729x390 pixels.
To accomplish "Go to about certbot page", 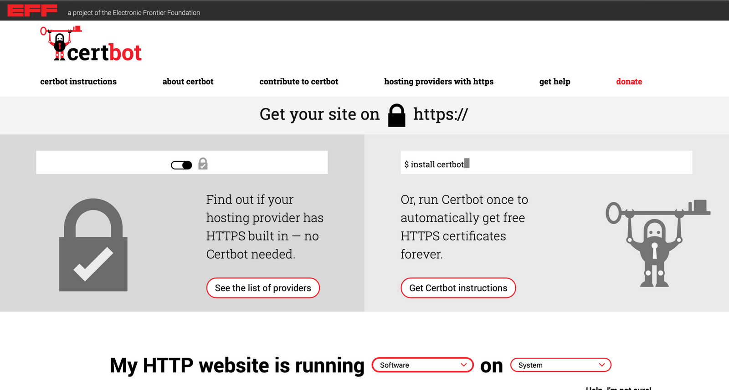I will pyautogui.click(x=188, y=82).
